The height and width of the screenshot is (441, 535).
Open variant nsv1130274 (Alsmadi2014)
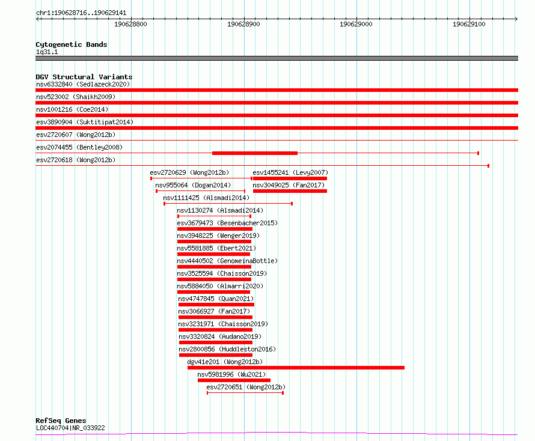click(220, 210)
